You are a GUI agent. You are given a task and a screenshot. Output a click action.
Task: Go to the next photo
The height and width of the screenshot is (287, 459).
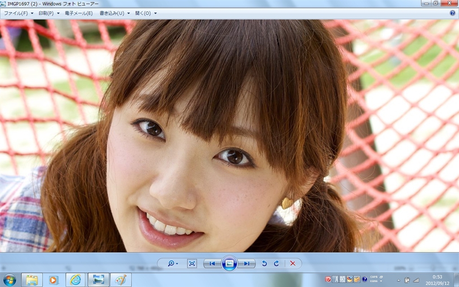coord(247,264)
